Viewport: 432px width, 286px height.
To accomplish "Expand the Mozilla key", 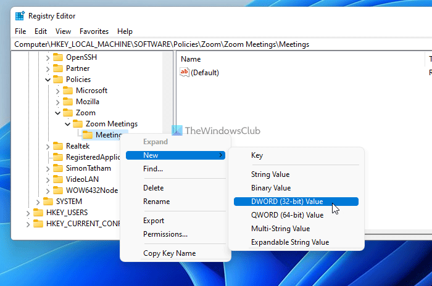I will (57, 102).
